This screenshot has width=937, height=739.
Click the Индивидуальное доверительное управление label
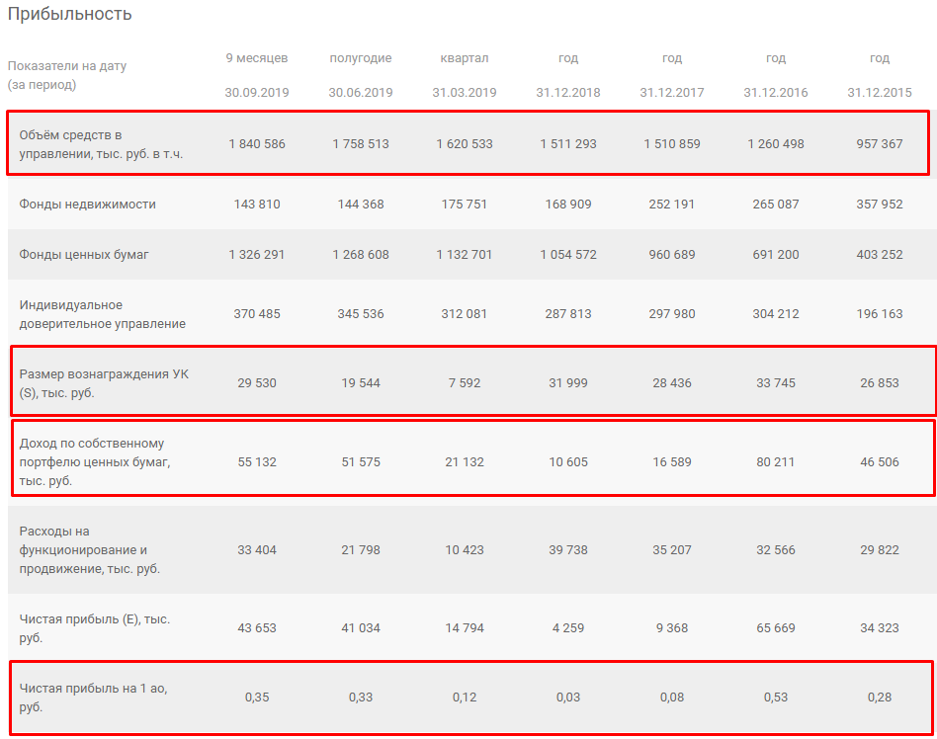click(102, 314)
